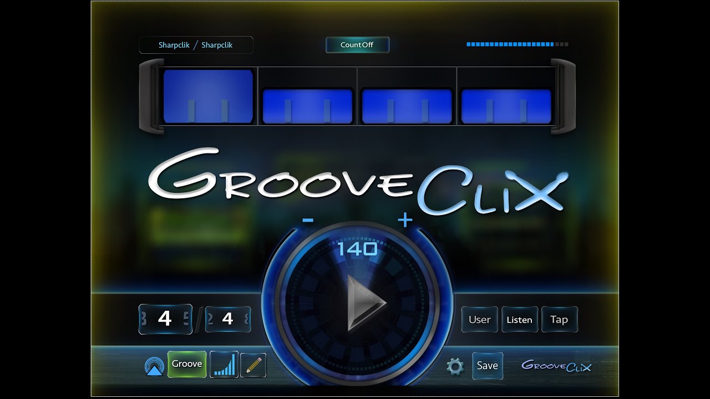Open the volume bars level icon
This screenshot has height=399, width=710.
(224, 365)
